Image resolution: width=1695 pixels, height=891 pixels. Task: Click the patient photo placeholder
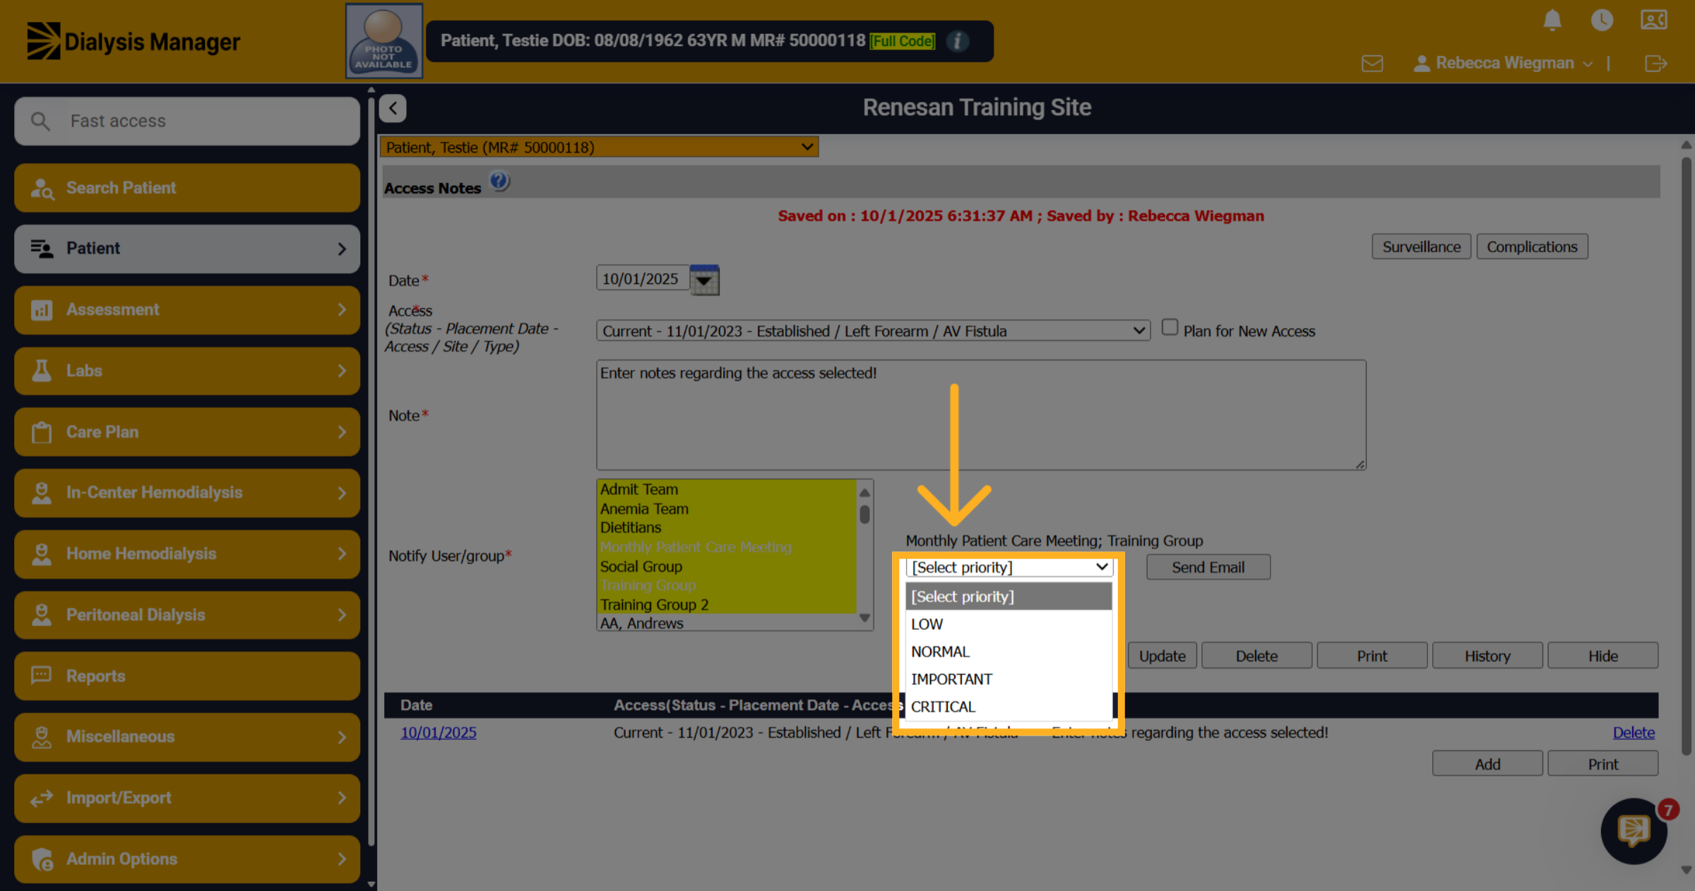pos(384,41)
